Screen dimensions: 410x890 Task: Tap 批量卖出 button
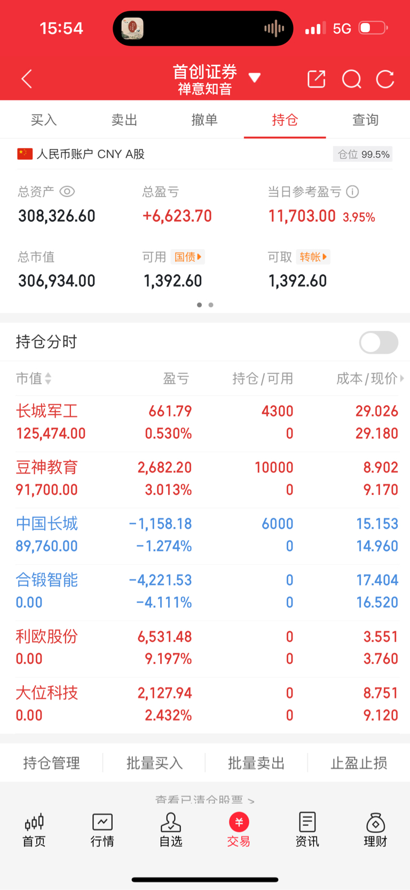(256, 763)
